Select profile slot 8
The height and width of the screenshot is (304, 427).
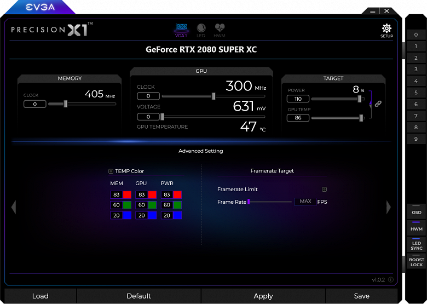tap(416, 127)
